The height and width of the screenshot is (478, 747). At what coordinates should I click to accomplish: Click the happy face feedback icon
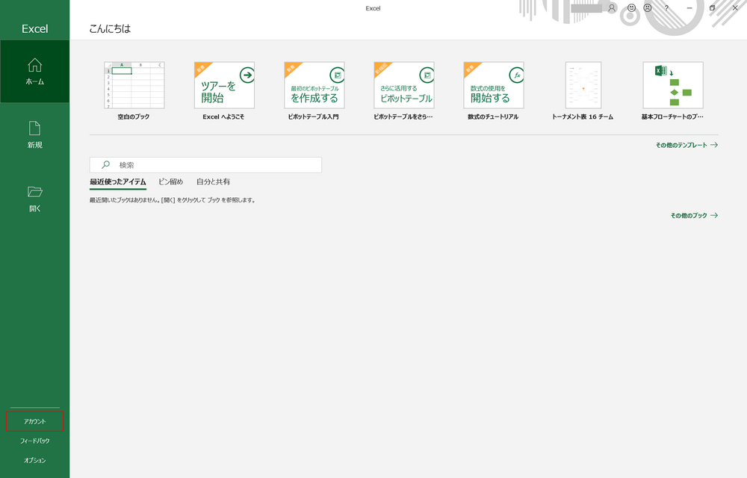point(630,7)
